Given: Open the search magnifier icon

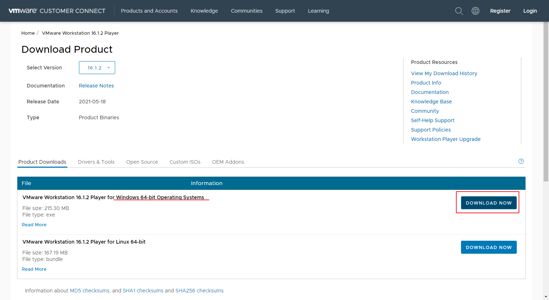Looking at the screenshot, I should click(x=459, y=11).
